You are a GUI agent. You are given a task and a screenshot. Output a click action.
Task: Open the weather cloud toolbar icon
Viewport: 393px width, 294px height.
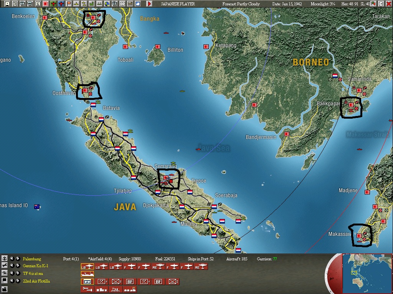(138, 4)
